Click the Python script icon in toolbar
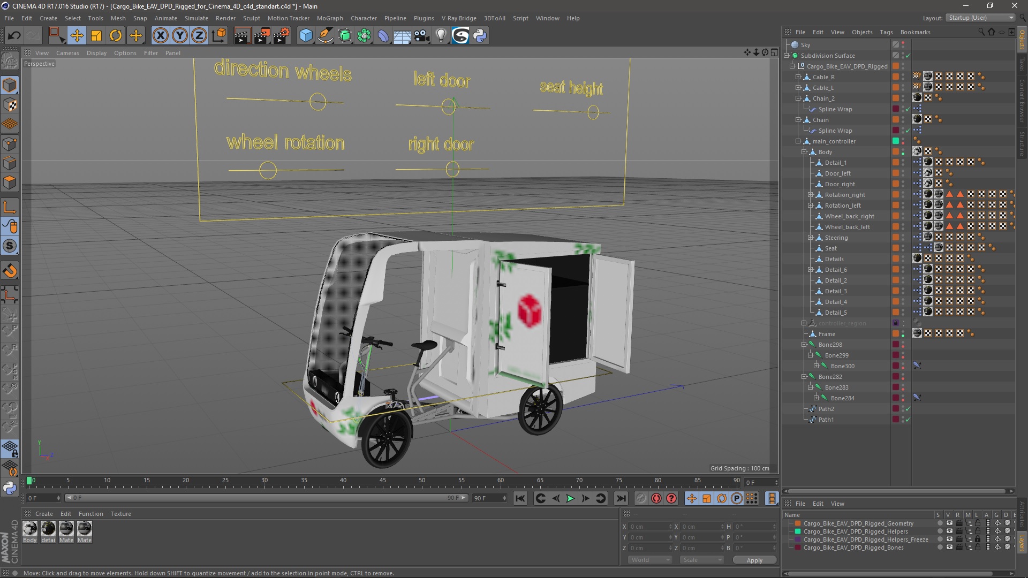 tap(480, 36)
